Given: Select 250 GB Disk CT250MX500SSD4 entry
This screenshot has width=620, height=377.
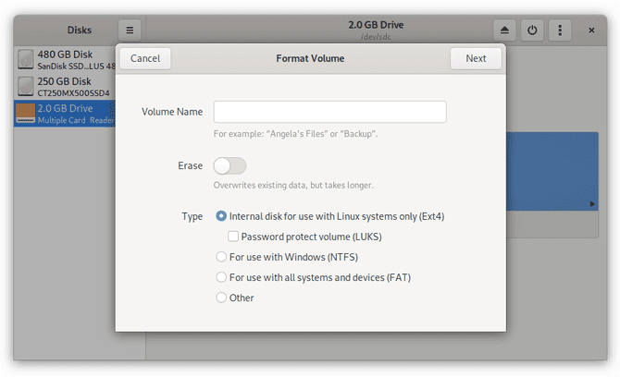Looking at the screenshot, I should point(76,87).
